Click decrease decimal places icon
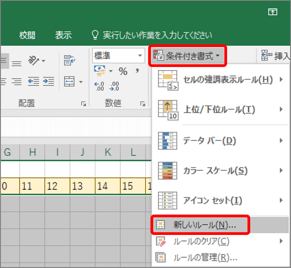This screenshot has width=291, height=268. pyautogui.click(x=114, y=86)
